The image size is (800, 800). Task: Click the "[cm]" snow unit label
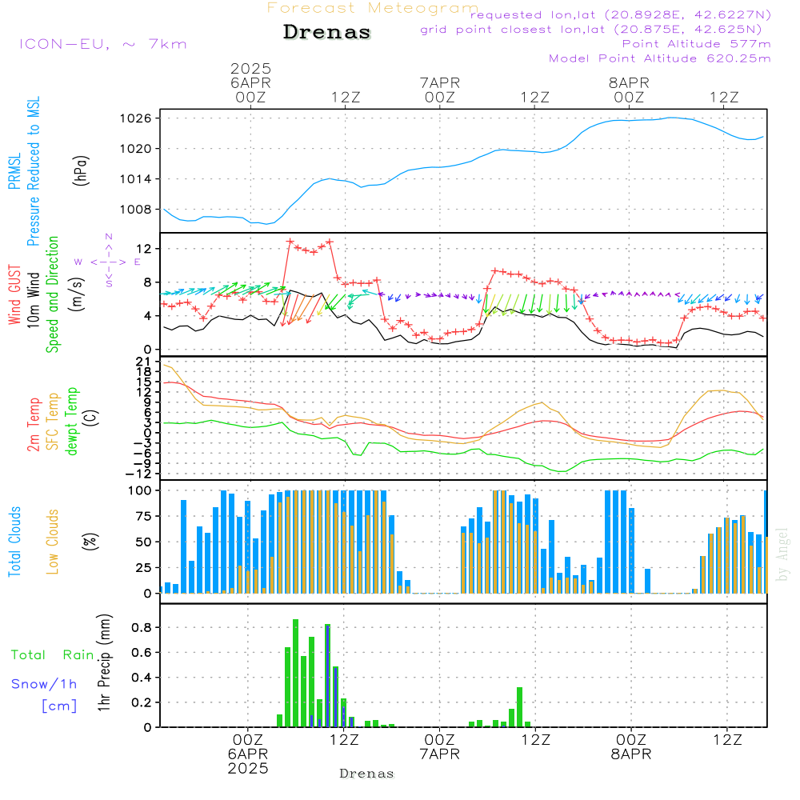tap(59, 706)
